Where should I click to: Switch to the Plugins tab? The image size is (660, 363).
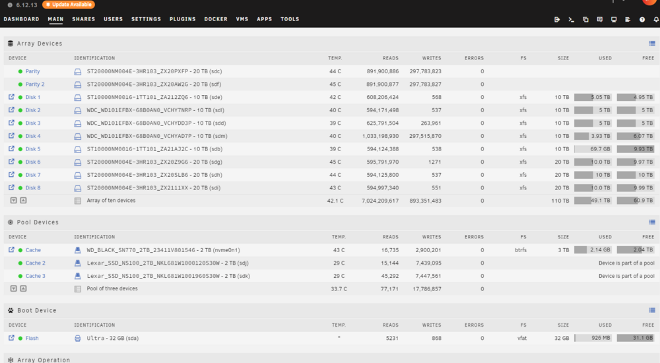[183, 19]
